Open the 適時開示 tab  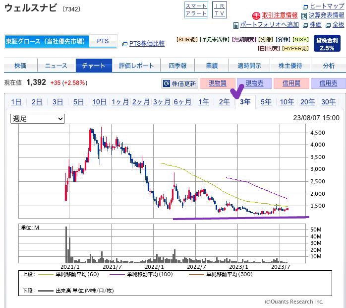249,66
